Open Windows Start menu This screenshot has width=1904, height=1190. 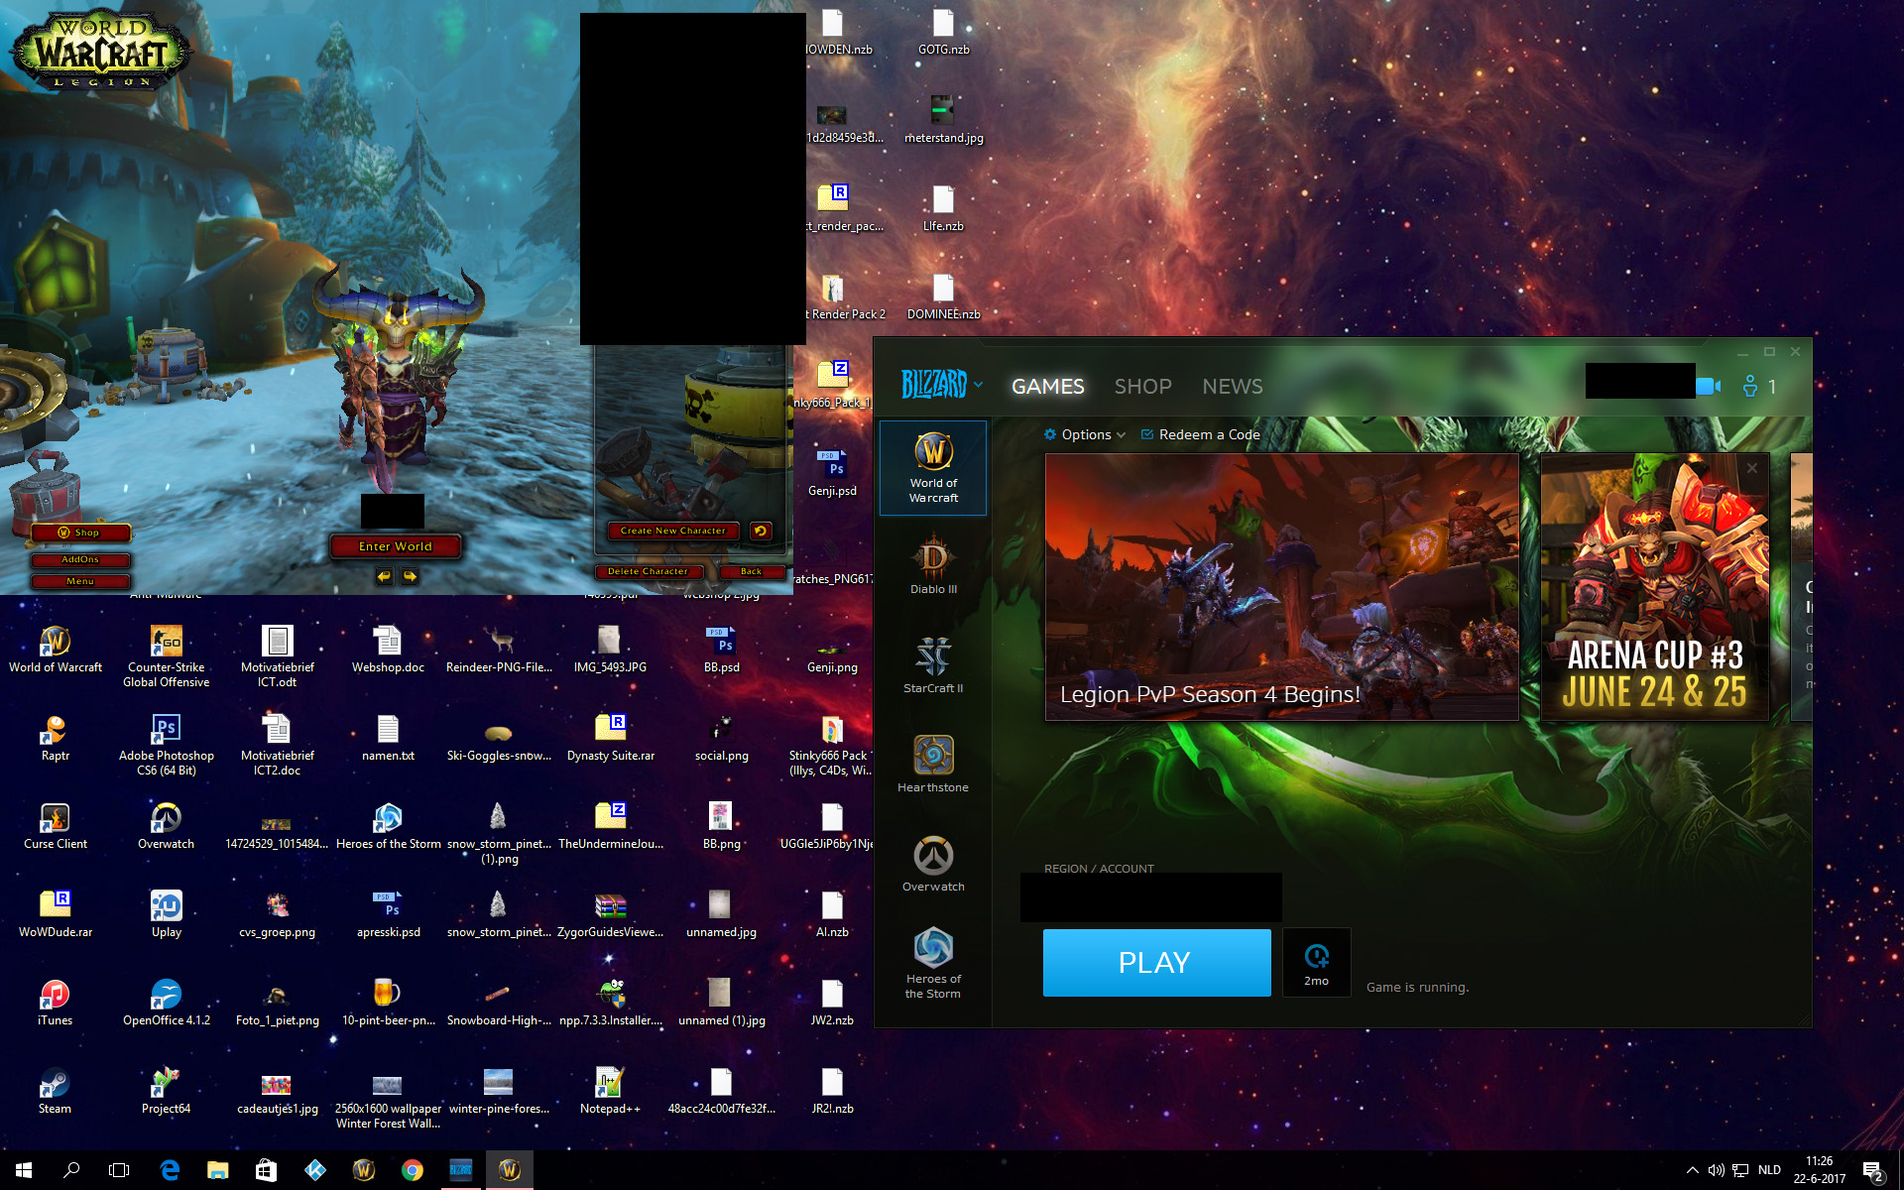[x=24, y=1170]
